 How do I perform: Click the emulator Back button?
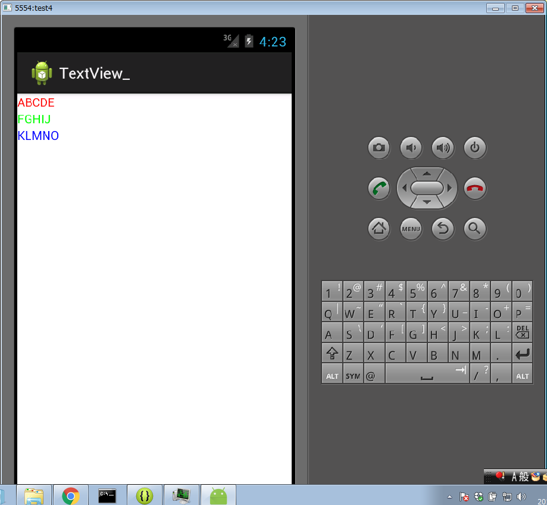click(x=443, y=229)
